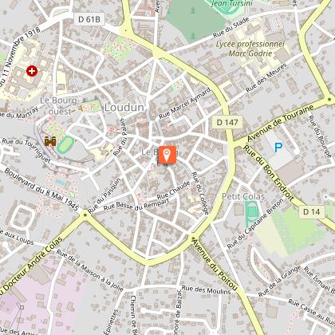Image resolution: width=335 pixels, height=335 pixels.
Task: Click the Avenue du Poitou street label
Action: 215,265
